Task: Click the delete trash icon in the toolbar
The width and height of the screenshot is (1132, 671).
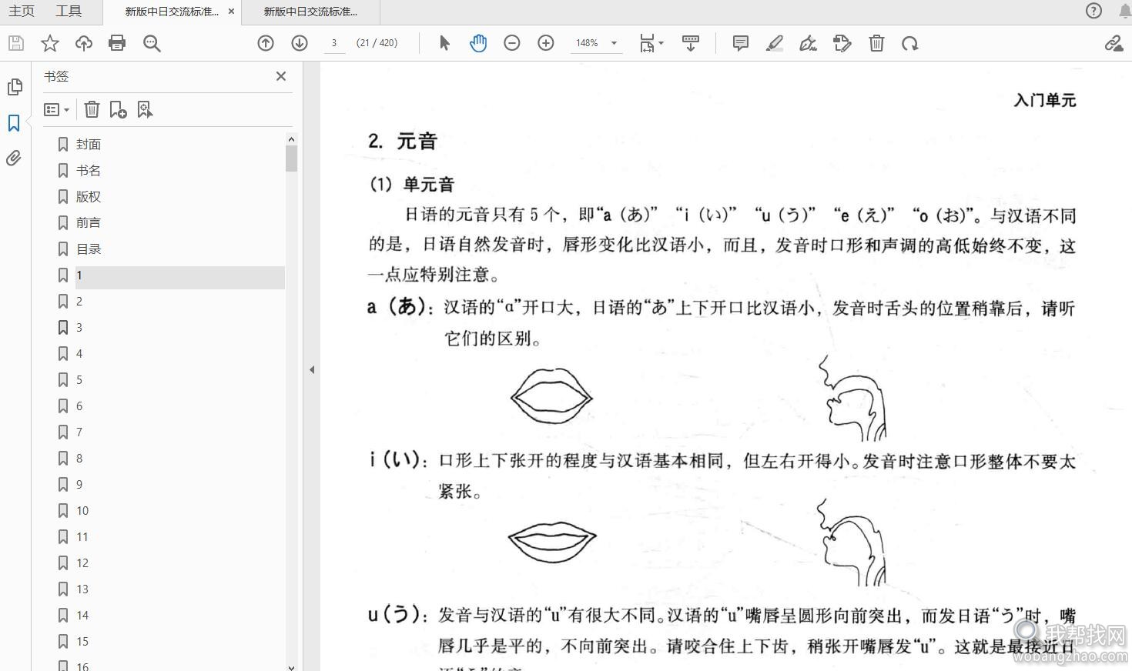Action: tap(876, 43)
